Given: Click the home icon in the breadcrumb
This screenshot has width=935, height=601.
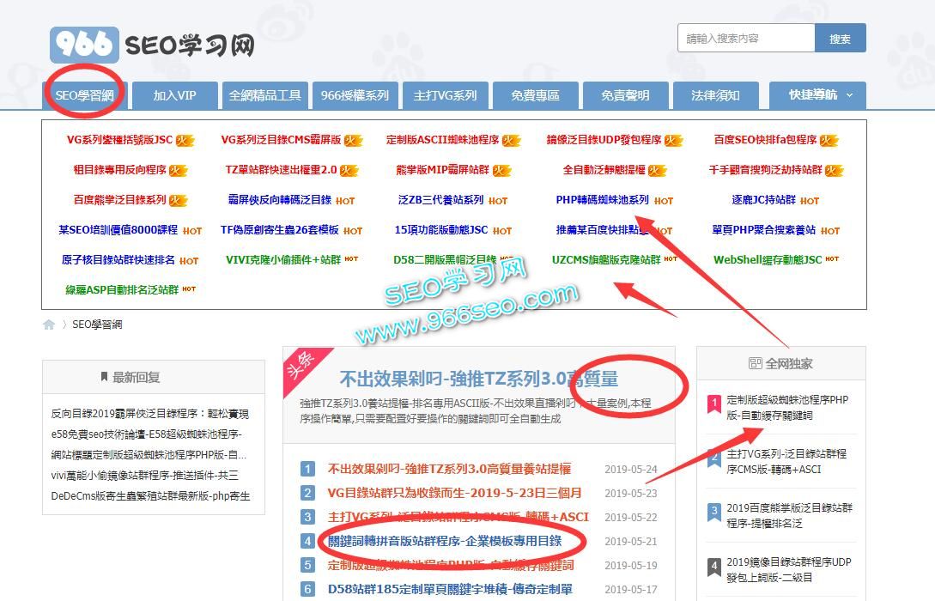Looking at the screenshot, I should click(49, 325).
